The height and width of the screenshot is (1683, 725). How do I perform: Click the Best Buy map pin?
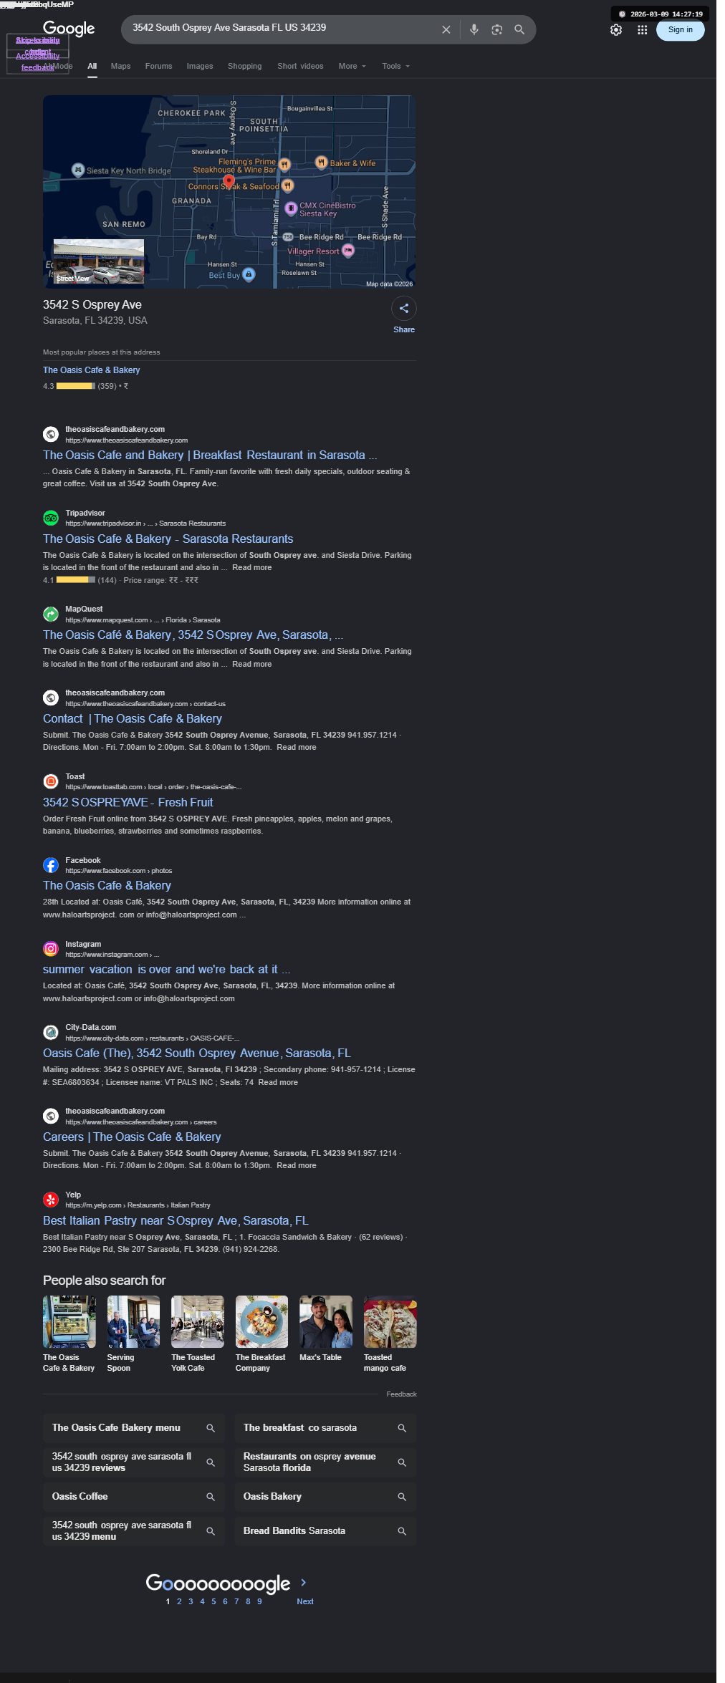click(x=249, y=274)
